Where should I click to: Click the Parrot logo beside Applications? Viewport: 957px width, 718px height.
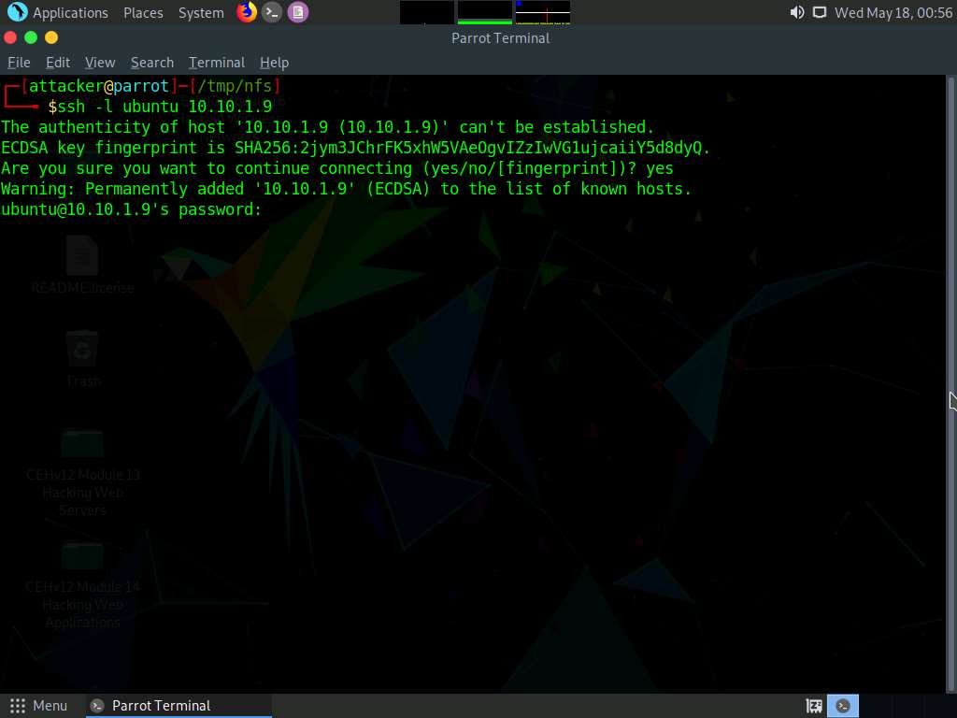(17, 12)
